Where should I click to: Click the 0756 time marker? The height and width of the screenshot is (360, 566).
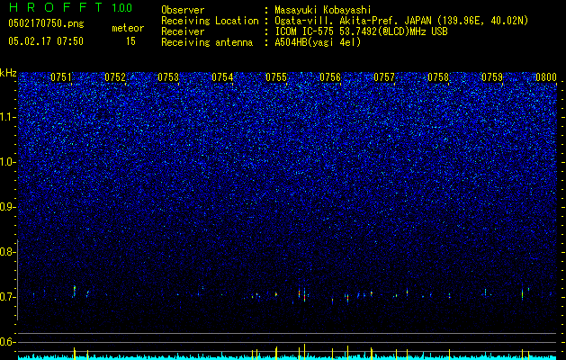330,77
